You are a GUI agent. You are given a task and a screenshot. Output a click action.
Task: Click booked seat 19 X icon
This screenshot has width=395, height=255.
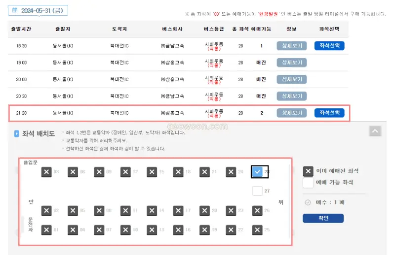(204, 230)
